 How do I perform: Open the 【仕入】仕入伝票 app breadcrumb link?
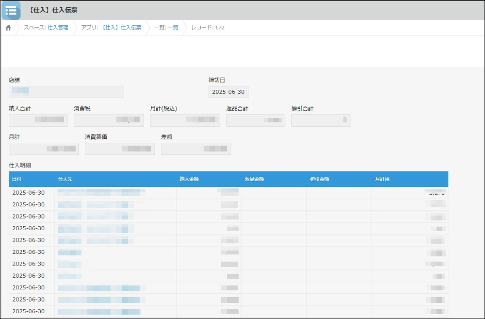122,28
